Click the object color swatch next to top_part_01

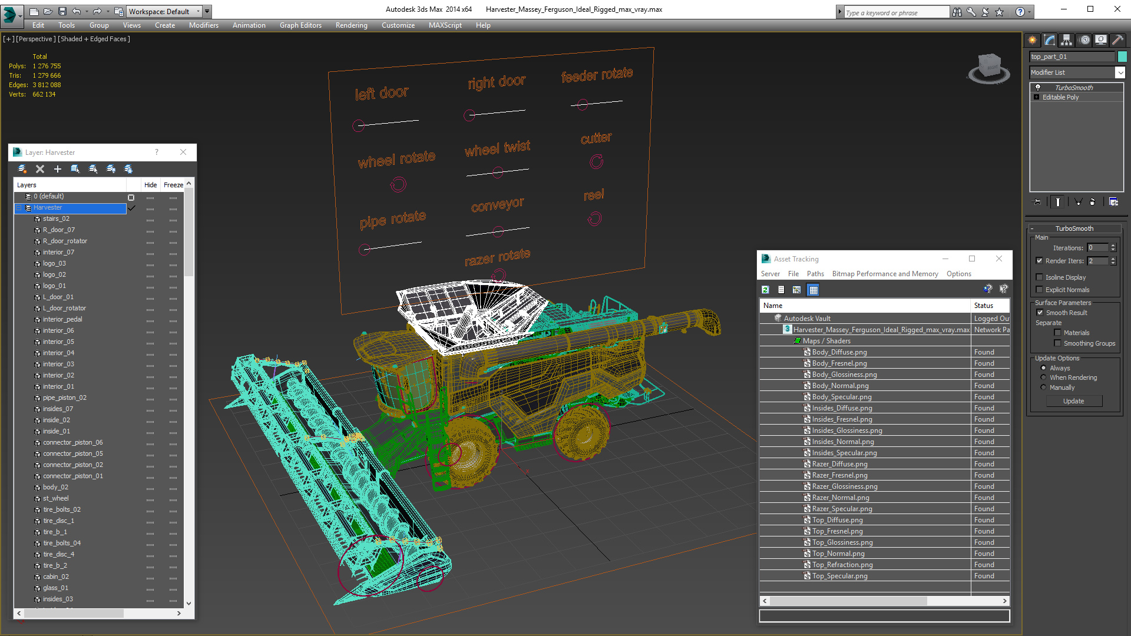coord(1122,57)
